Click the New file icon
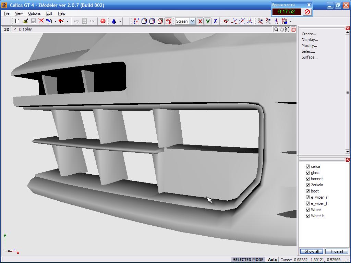The height and width of the screenshot is (263, 351). coord(17,21)
